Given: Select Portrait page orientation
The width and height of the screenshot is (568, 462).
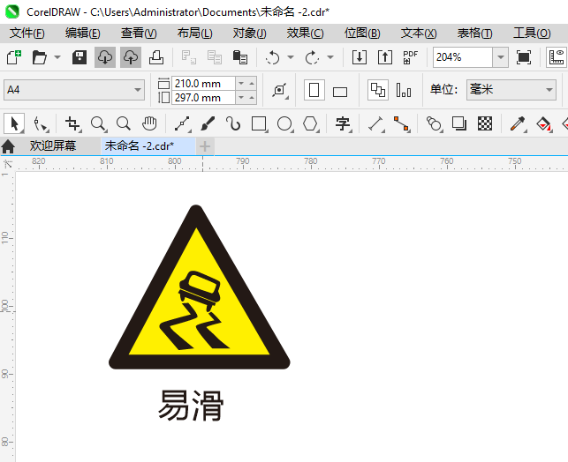Looking at the screenshot, I should pyautogui.click(x=314, y=90).
